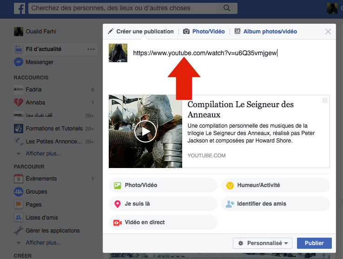
Task: Focus the search field 'Cherchez des personnes'
Action: (133, 8)
